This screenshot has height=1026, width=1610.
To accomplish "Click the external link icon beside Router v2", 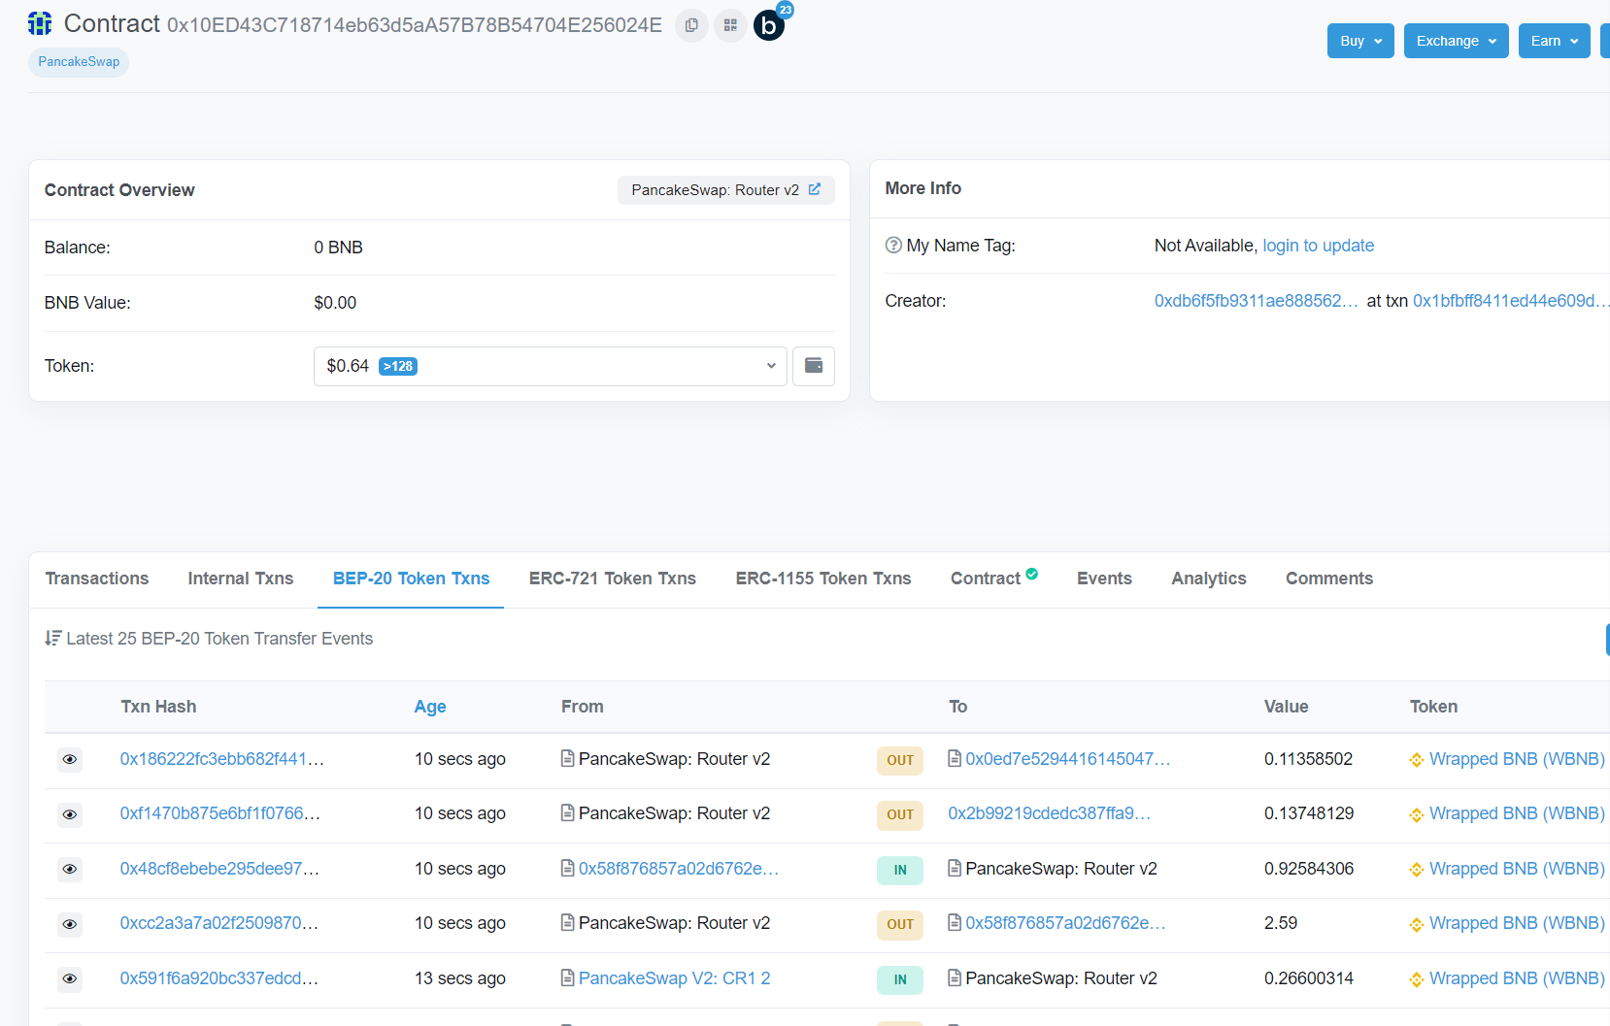I will (815, 189).
